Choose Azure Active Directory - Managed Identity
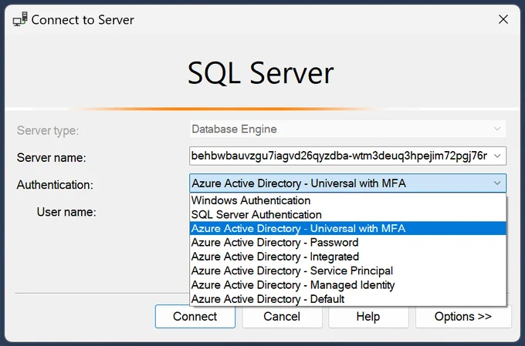 pyautogui.click(x=348, y=285)
